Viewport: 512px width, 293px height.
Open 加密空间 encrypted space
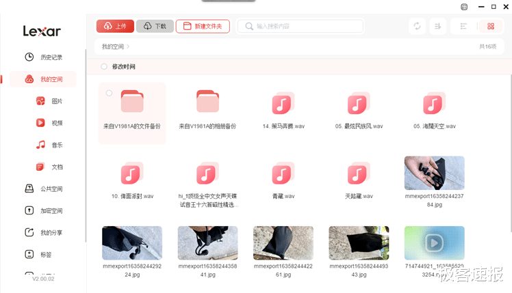pos(43,210)
